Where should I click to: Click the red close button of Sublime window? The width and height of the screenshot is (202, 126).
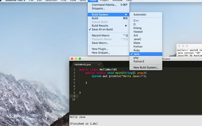(x=72, y=59)
